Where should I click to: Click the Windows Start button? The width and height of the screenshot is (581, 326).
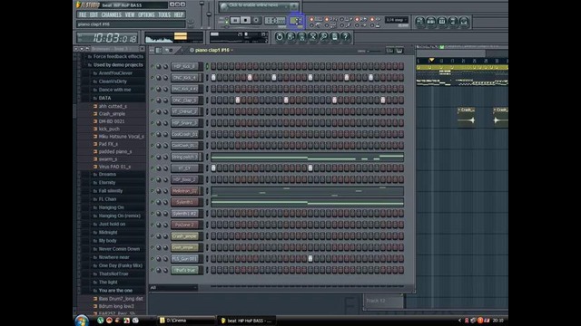coord(82,320)
